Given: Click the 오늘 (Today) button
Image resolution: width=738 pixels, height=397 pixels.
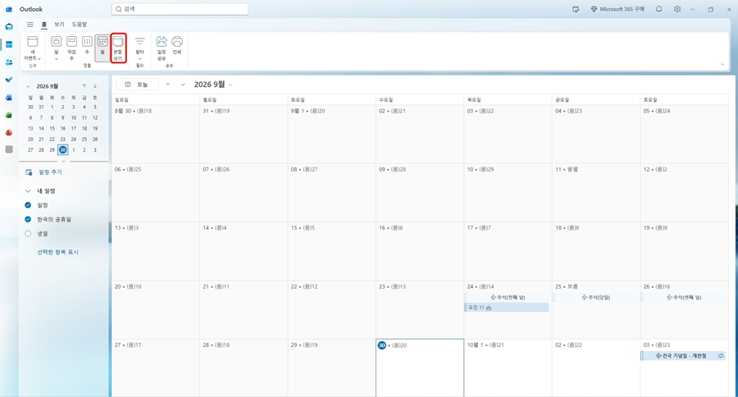Looking at the screenshot, I should pyautogui.click(x=137, y=84).
